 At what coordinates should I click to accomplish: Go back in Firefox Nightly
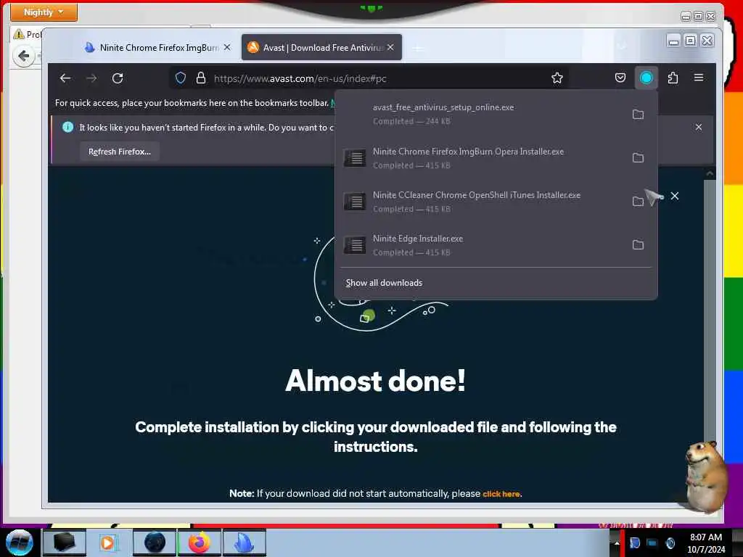click(65, 78)
